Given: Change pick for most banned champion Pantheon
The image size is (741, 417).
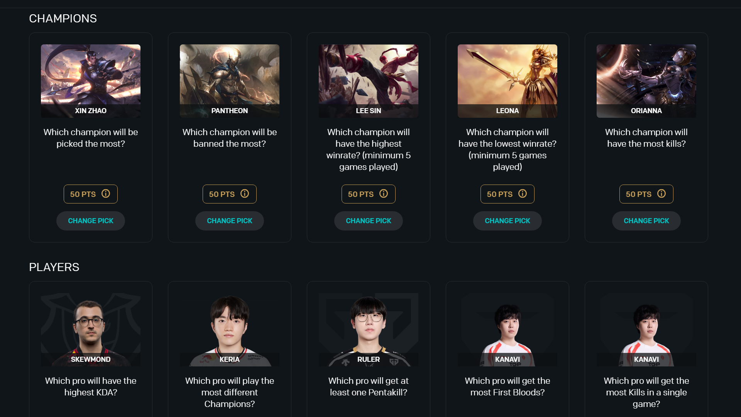Looking at the screenshot, I should tap(230, 221).
